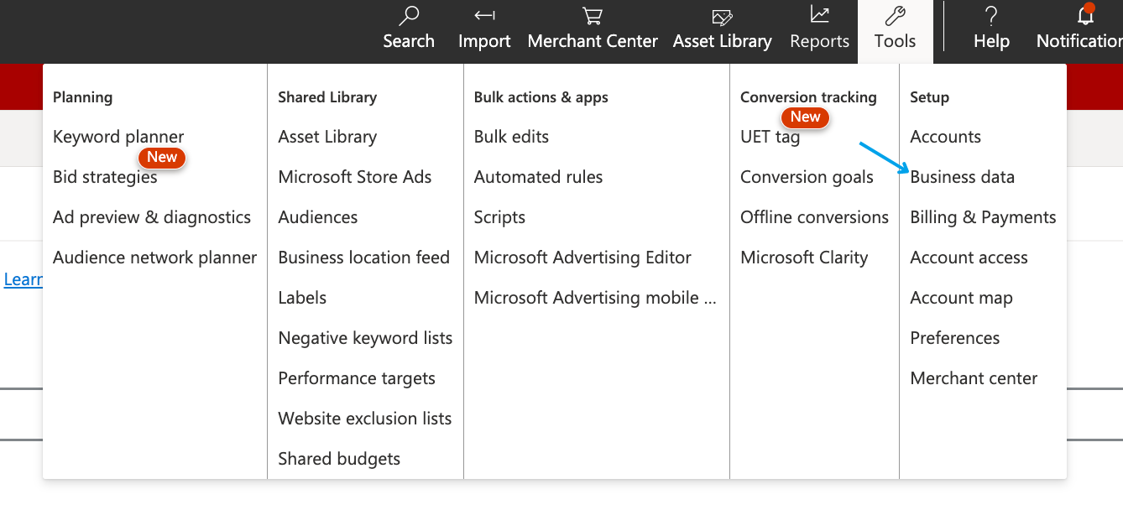The image size is (1123, 510).
Task: Open Labels
Action: click(x=302, y=298)
